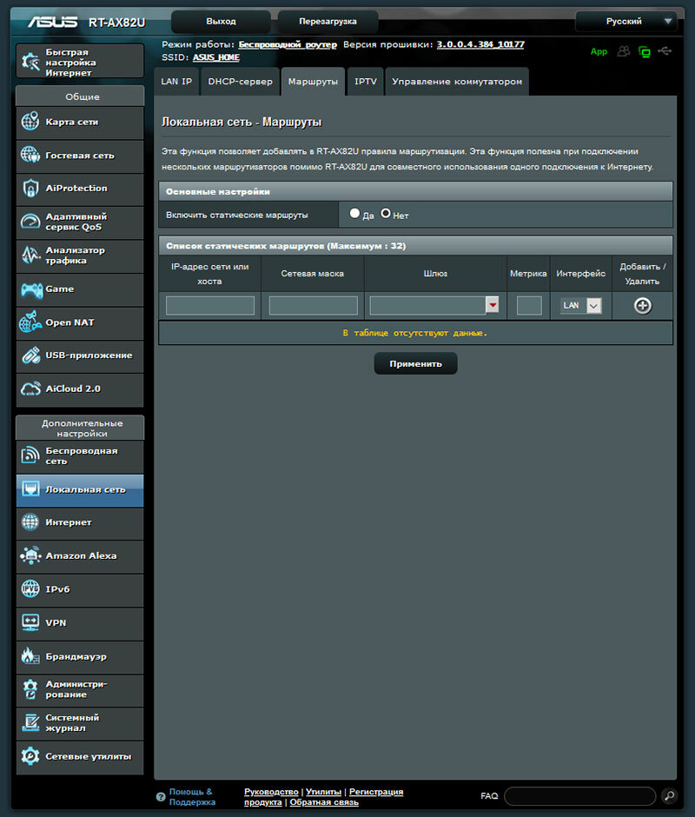Click the green network status icon
This screenshot has width=695, height=817.
pyautogui.click(x=645, y=51)
